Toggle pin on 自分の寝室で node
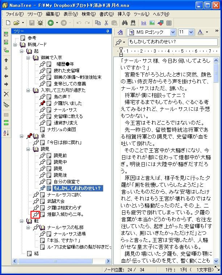 (42, 181)
